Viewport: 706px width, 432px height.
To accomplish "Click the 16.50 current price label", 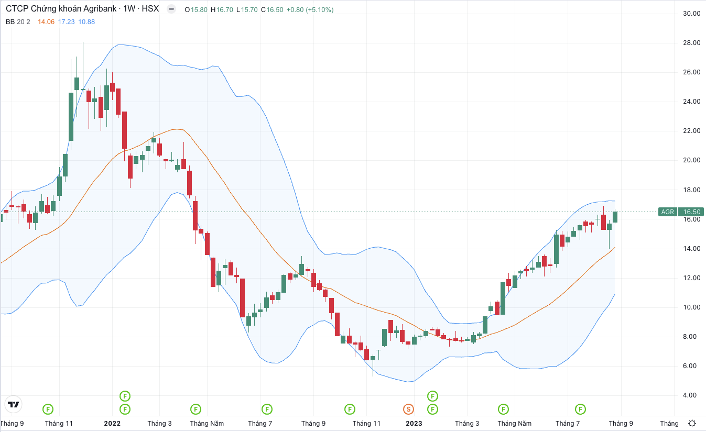I will coord(691,212).
